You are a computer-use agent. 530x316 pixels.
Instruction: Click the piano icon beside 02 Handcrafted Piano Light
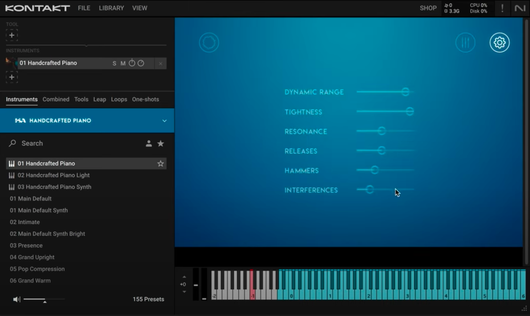(11, 175)
